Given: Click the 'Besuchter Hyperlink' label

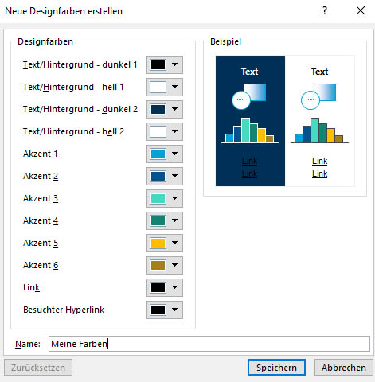Looking at the screenshot, I should (64, 310).
